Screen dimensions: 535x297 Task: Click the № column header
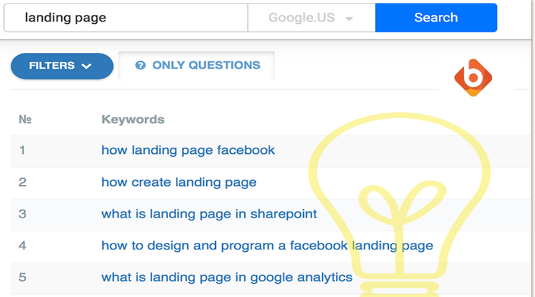point(25,119)
